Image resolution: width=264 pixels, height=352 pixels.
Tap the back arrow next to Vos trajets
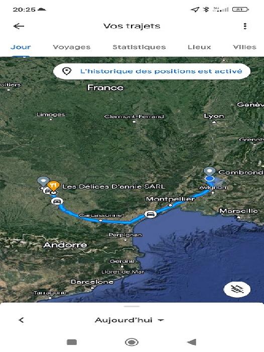(19, 26)
